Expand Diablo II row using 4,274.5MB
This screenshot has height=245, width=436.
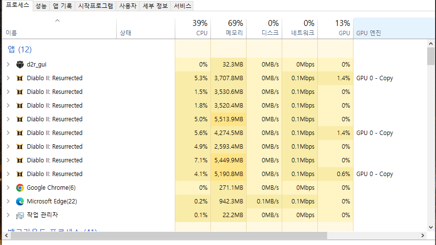[8, 133]
